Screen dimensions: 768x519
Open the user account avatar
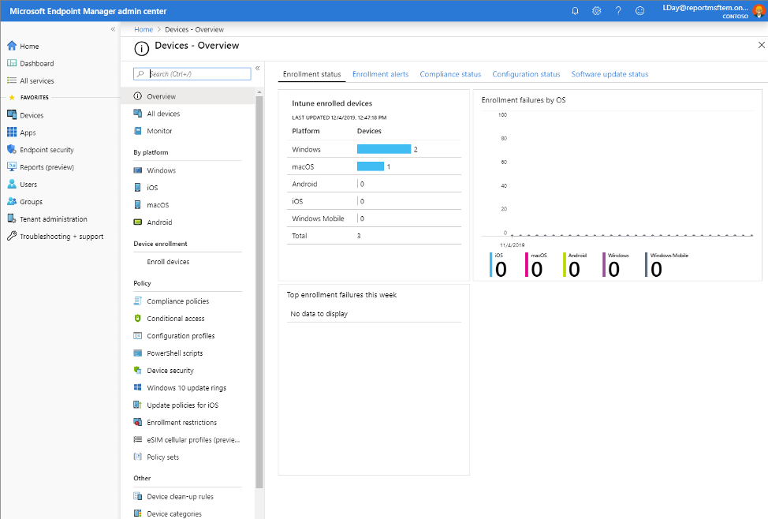click(759, 11)
